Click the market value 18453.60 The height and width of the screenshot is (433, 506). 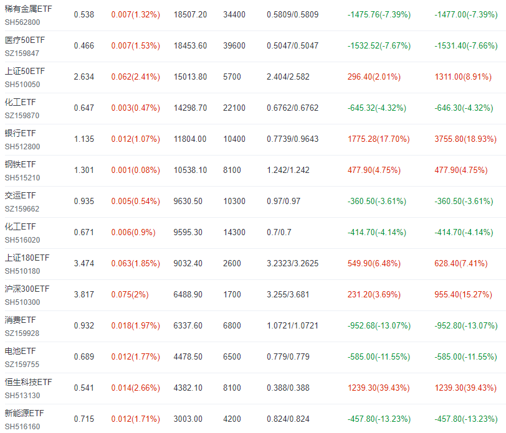[x=190, y=46]
